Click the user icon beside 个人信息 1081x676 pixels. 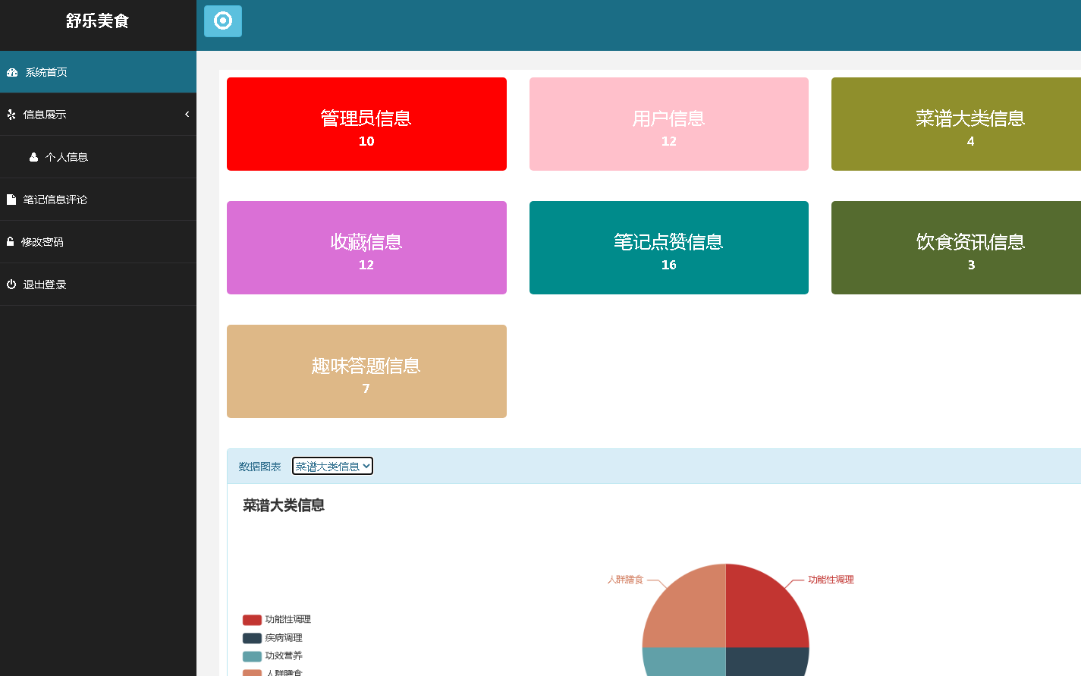[33, 157]
